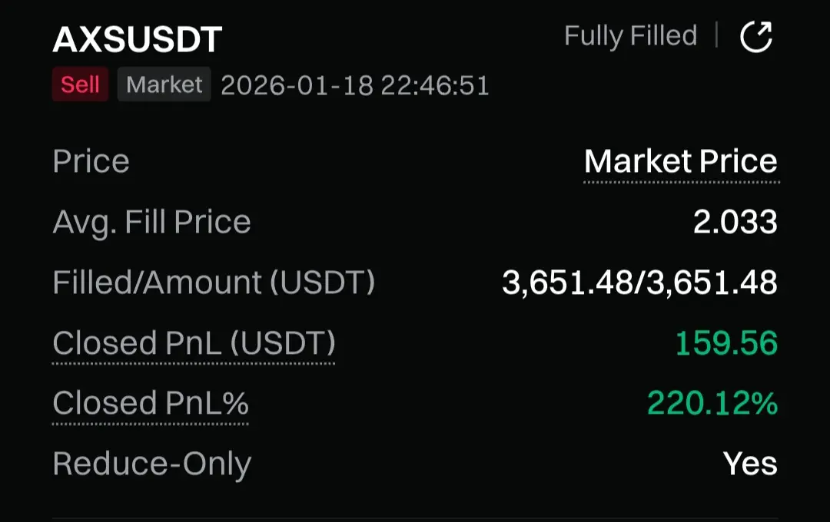The width and height of the screenshot is (830, 522).
Task: Tap the red Sell tag
Action: (x=80, y=84)
